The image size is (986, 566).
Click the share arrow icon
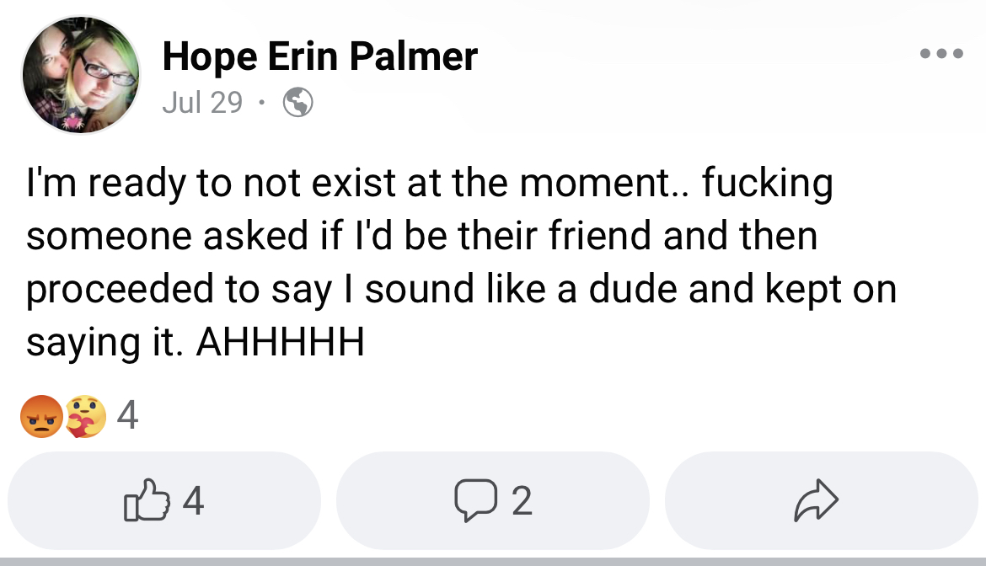click(x=817, y=500)
